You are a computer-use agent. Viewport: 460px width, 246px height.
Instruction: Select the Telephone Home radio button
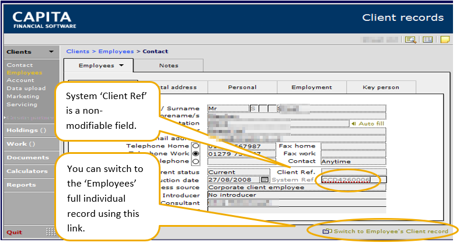[x=196, y=146]
